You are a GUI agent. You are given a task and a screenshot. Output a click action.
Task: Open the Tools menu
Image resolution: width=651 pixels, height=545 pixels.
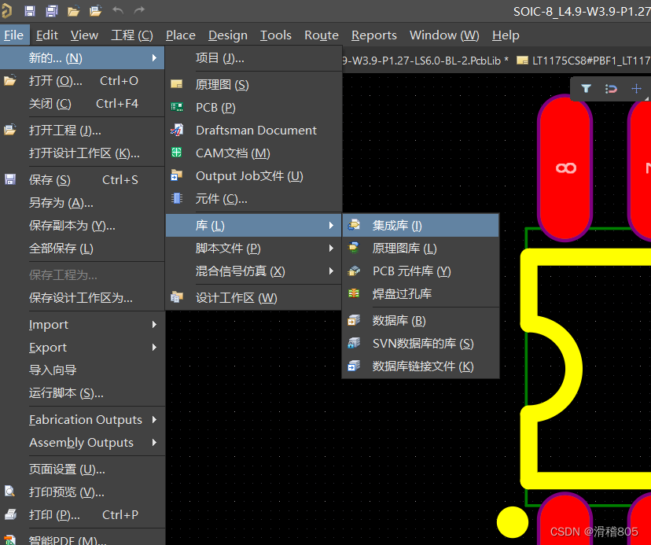276,35
